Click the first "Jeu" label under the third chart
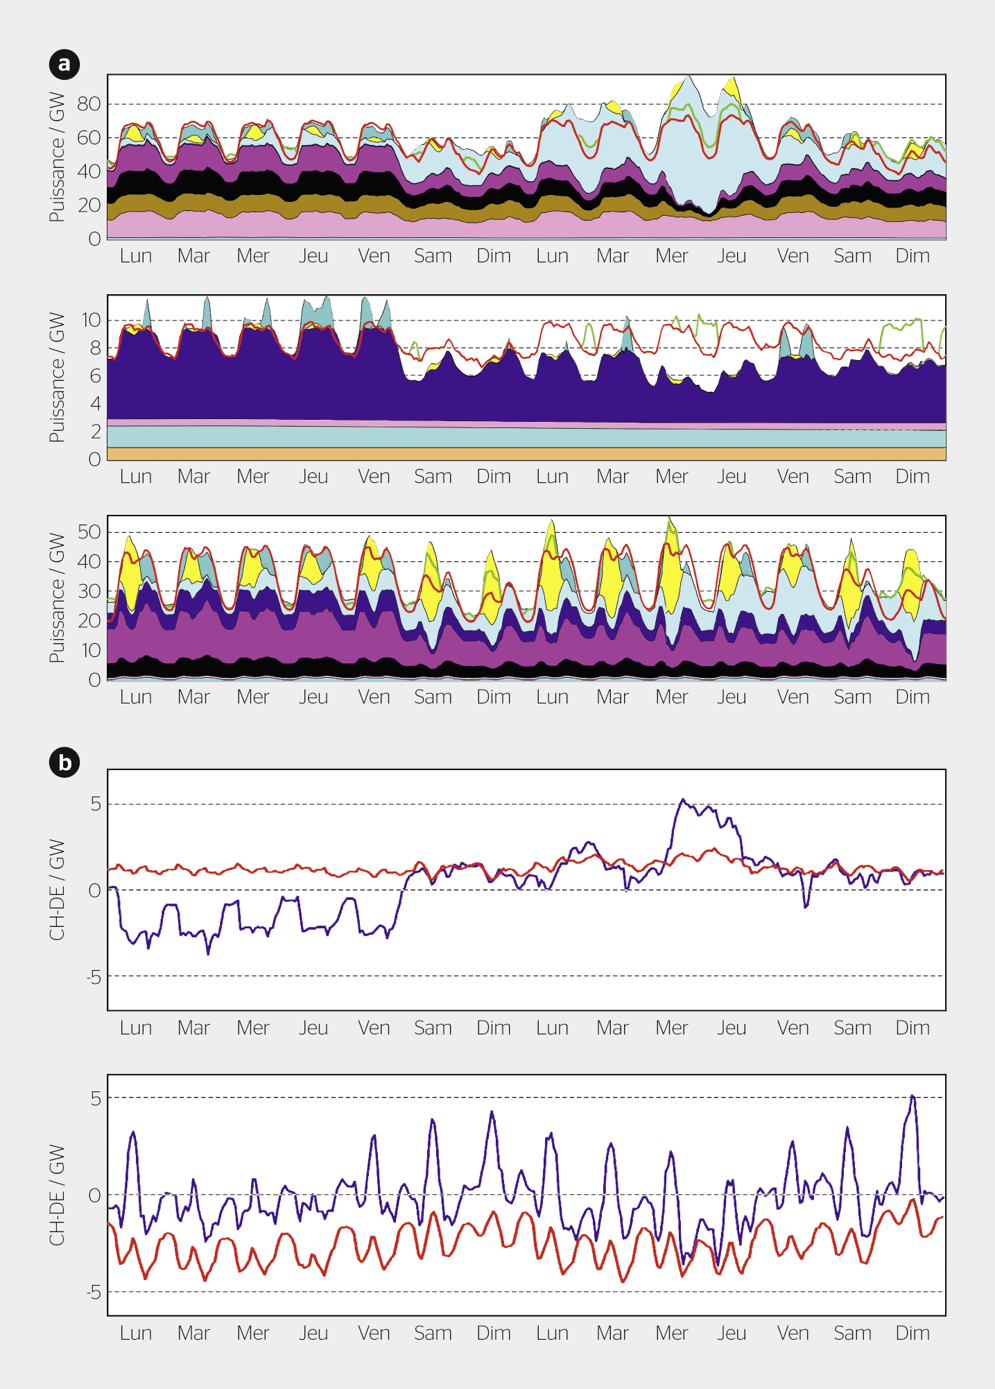Image resolution: width=995 pixels, height=1389 pixels. tap(313, 697)
